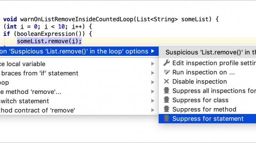Click the X icon beside Disable inspection
Image resolution: width=256 pixels, height=143 pixels.
point(166,82)
